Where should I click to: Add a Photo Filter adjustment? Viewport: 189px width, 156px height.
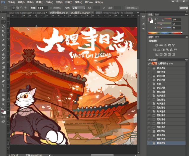167,50
